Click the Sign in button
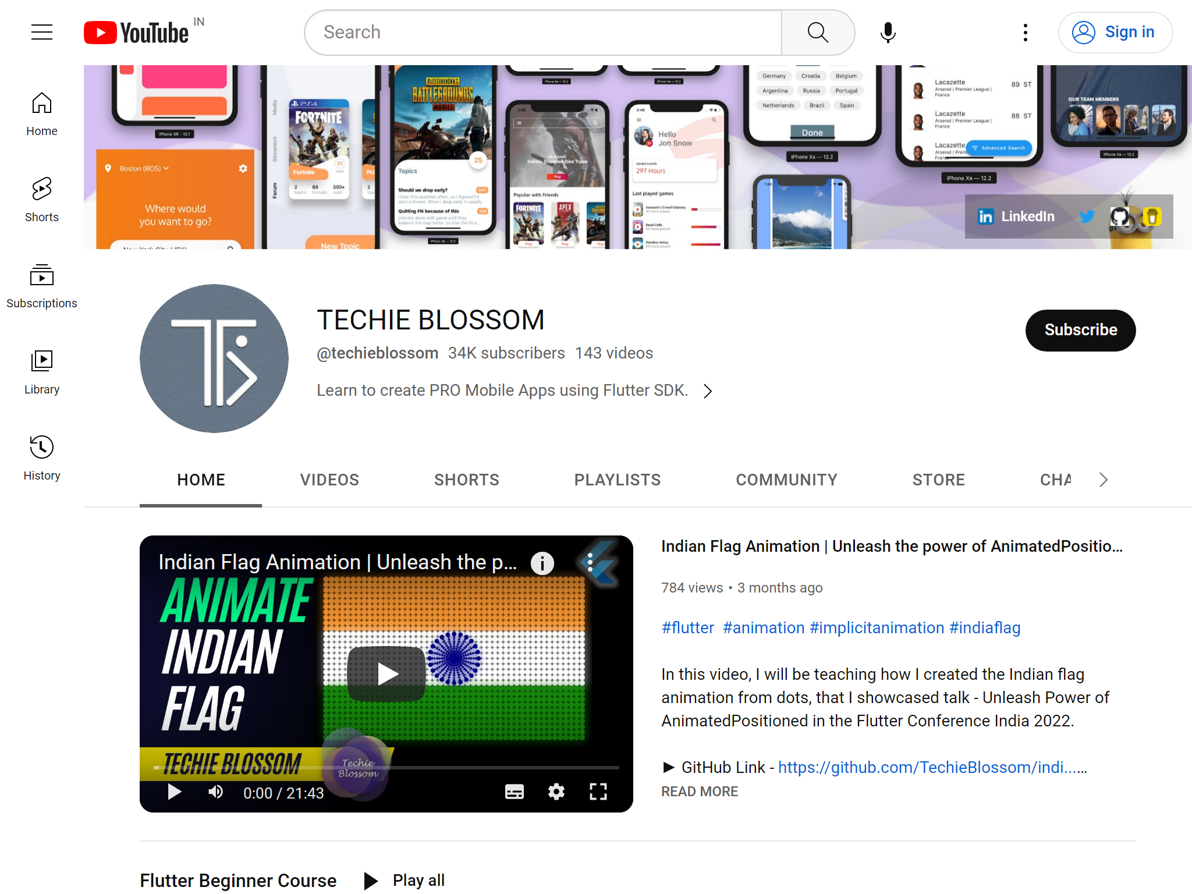The height and width of the screenshot is (894, 1192). pyautogui.click(x=1115, y=33)
